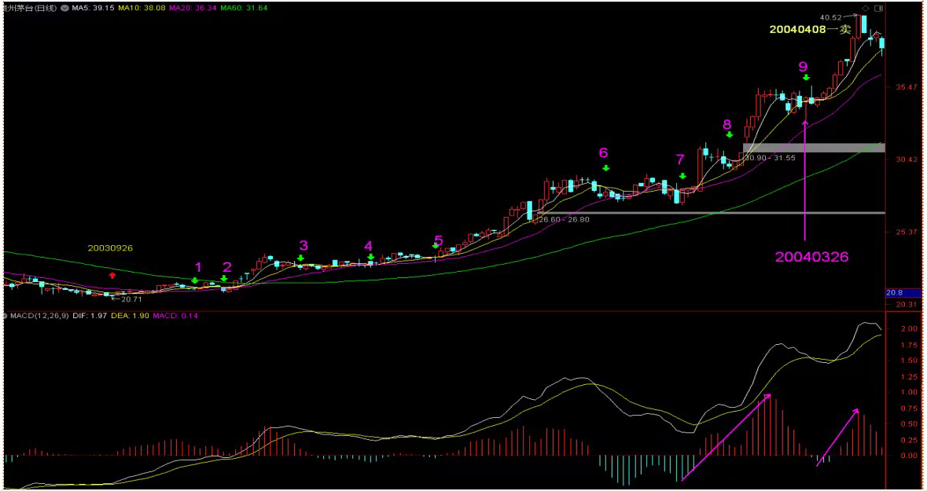927x491 pixels.
Task: Click the magenta MACD: 0.14 value label
Action: [x=175, y=316]
